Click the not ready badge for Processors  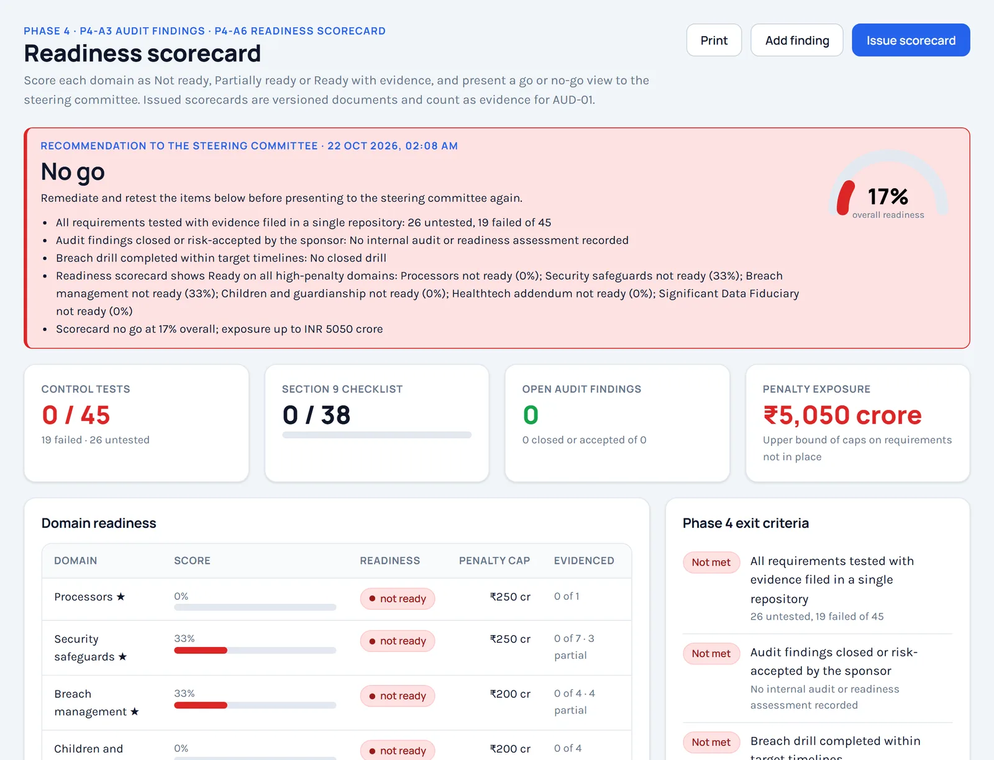397,599
